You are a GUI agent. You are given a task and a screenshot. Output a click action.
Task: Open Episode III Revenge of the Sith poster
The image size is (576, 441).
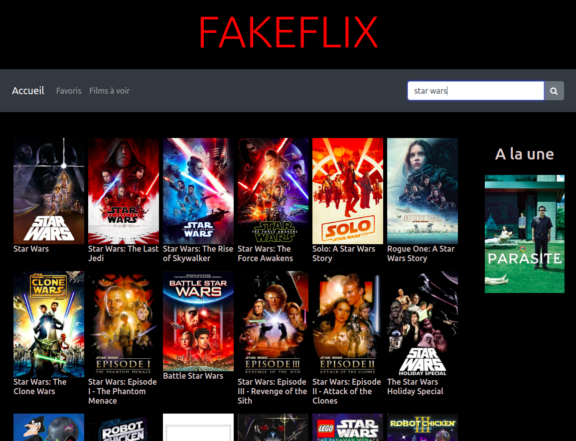[x=273, y=324]
